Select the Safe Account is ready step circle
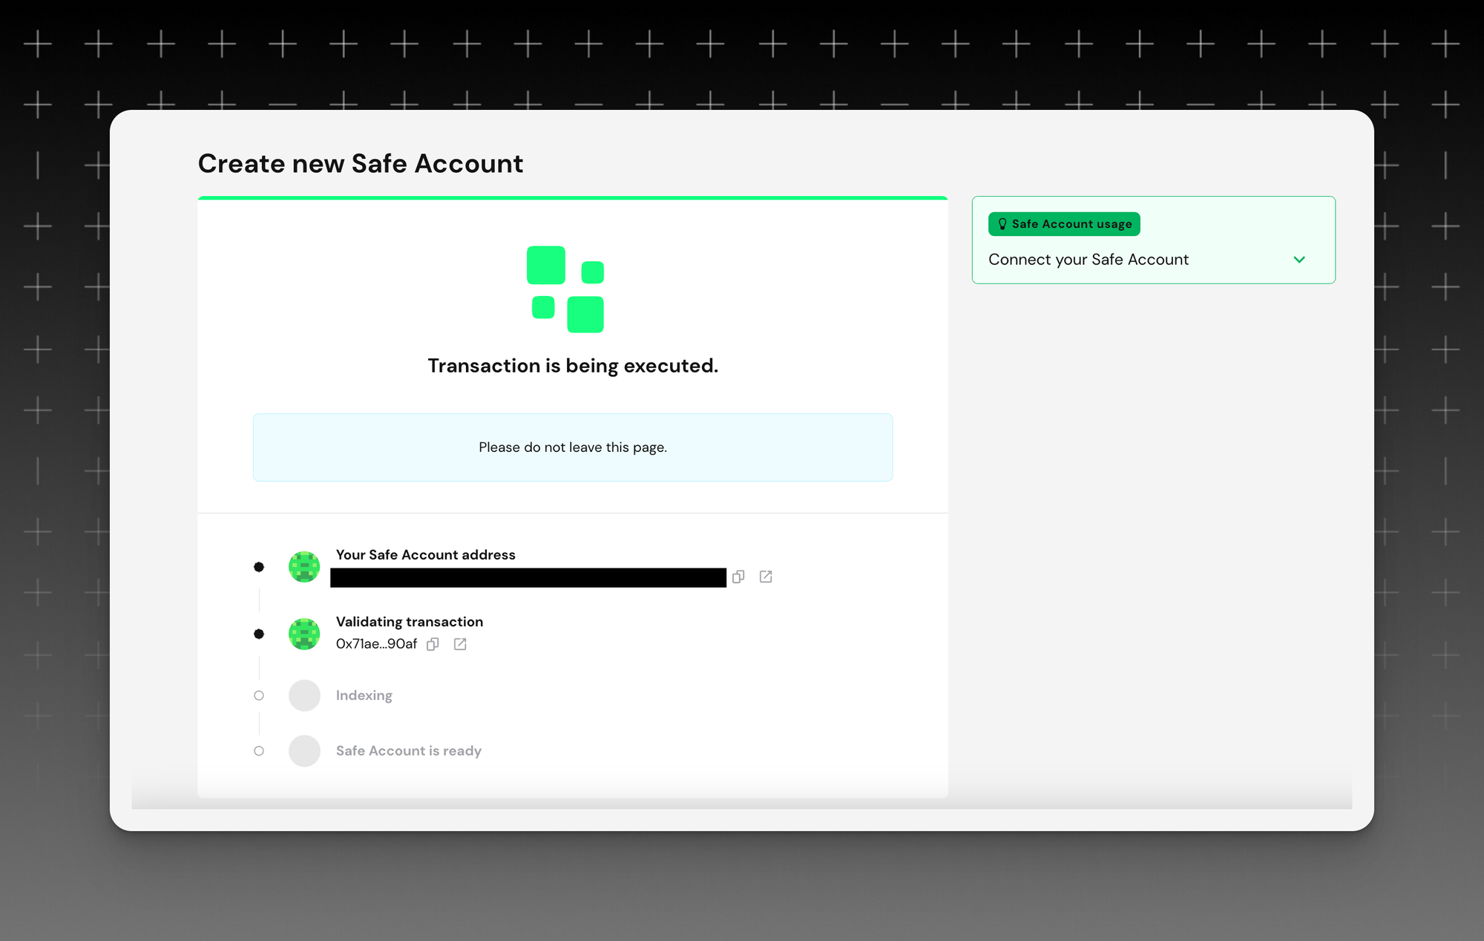This screenshot has width=1484, height=941. 259,751
